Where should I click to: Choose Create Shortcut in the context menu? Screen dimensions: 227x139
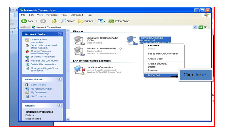(x=157, y=63)
